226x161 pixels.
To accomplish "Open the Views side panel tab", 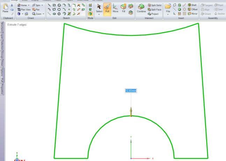I will (x=2, y=63).
